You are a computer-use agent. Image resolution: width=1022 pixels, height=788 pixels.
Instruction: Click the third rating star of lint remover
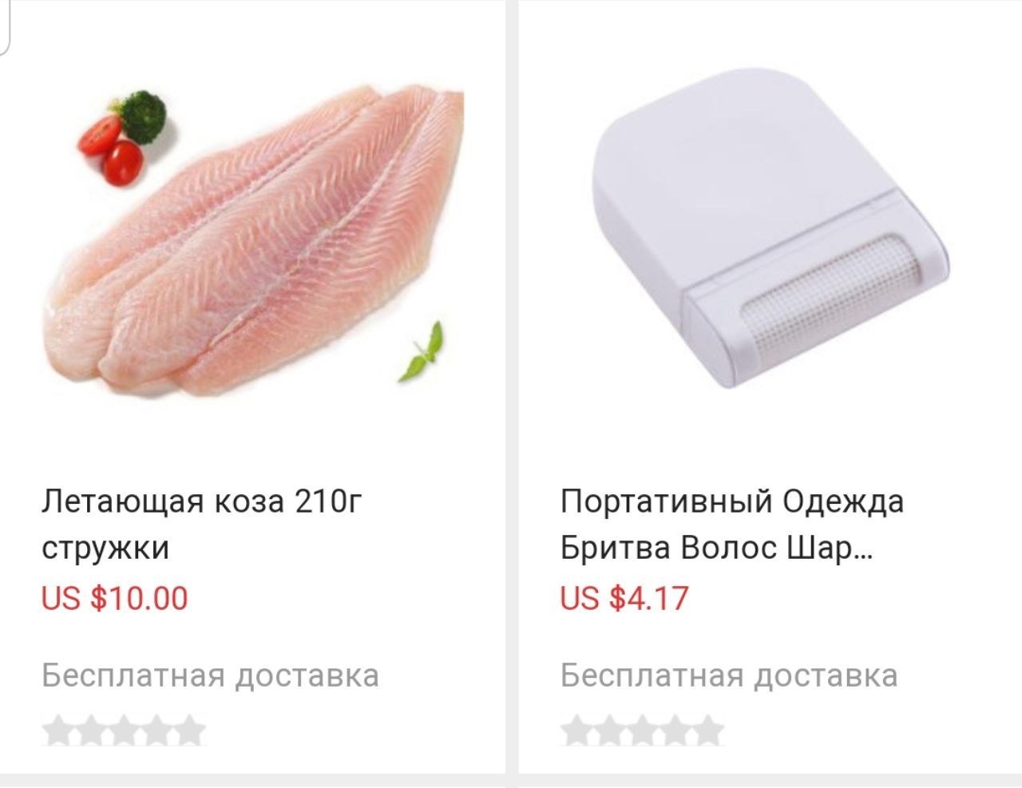point(643,731)
